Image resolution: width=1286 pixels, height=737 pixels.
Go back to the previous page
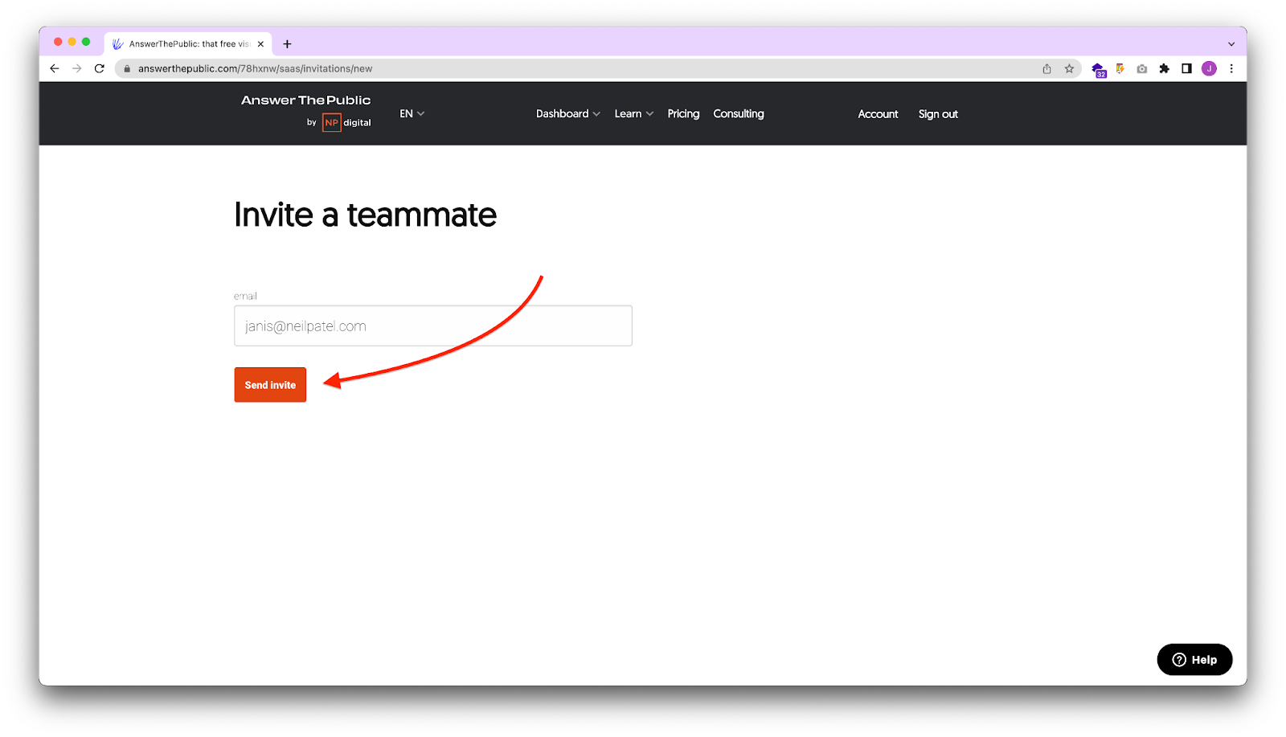coord(55,68)
